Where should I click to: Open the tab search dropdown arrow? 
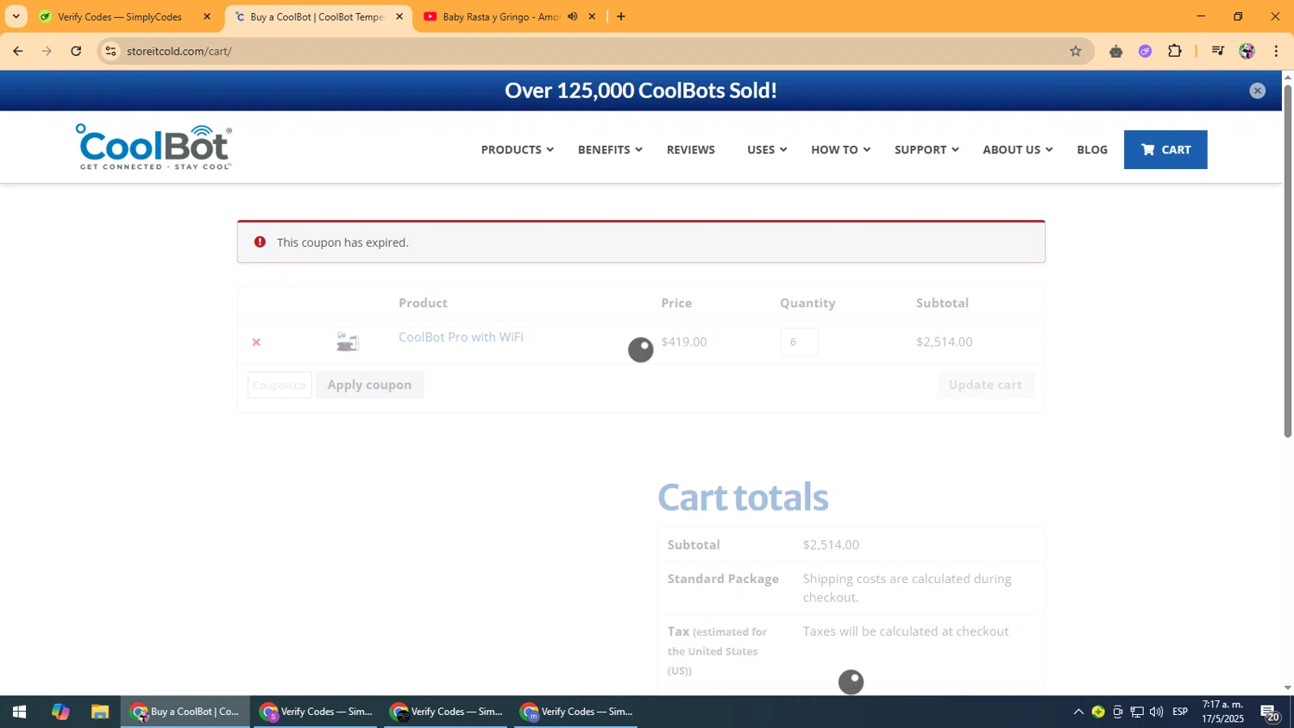coord(16,16)
